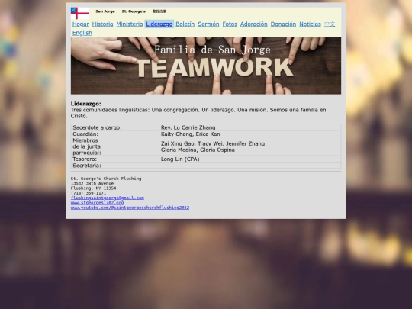This screenshot has height=309, width=412.
Task: Open the church YouTube channel link
Action: point(130,208)
